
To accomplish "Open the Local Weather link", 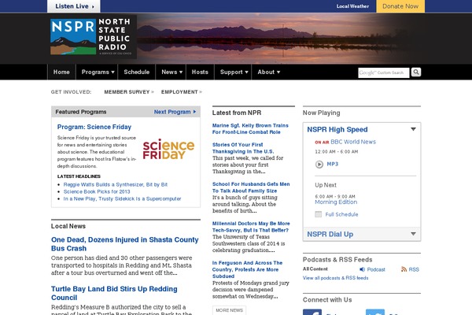I will [x=352, y=6].
